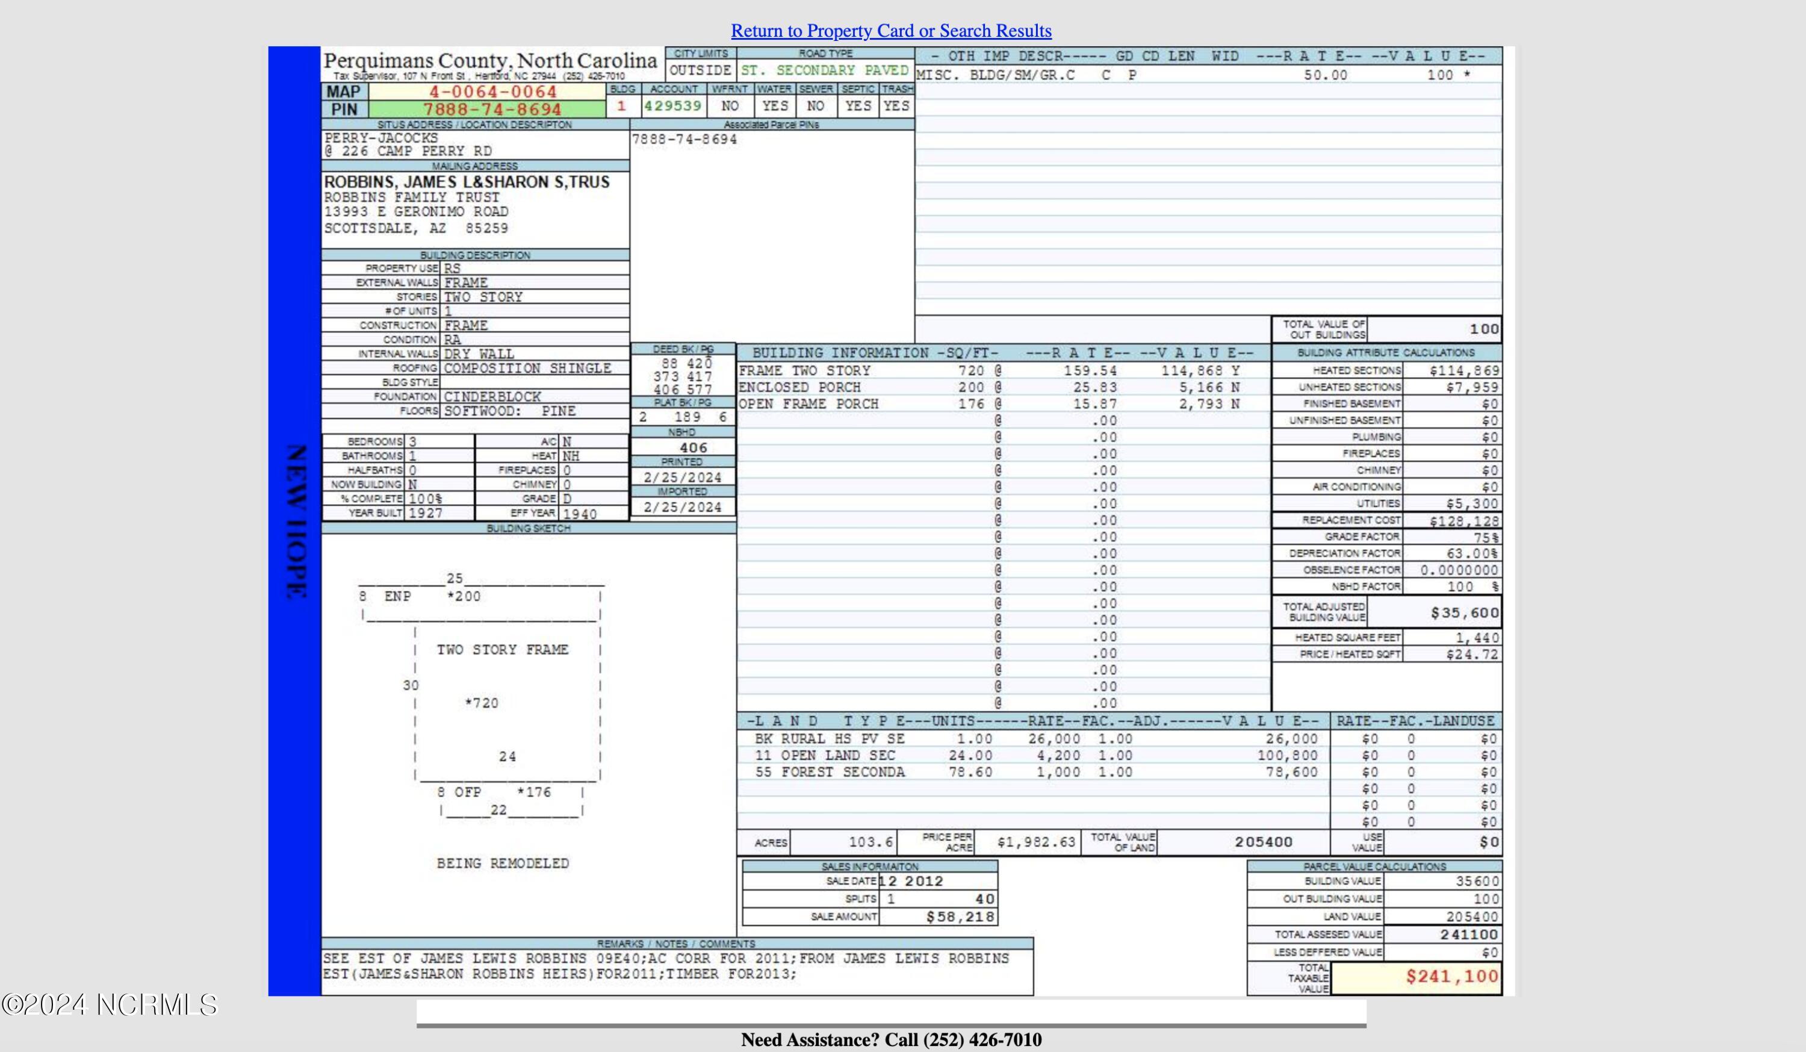Click total value of out buildings 100
The height and width of the screenshot is (1052, 1806).
point(1483,329)
